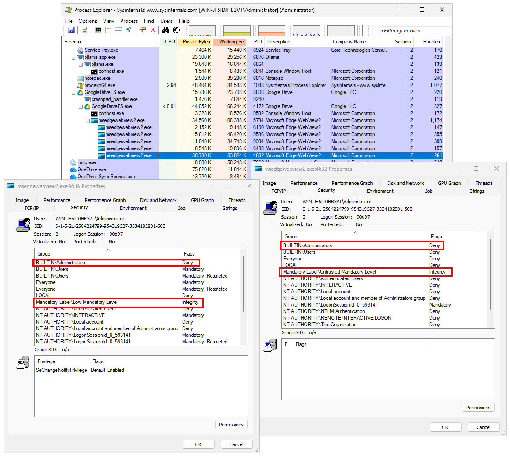Switch to the TCP/IP tab in the 9536 Properties window
The width and height of the screenshot is (510, 458).
31,208
